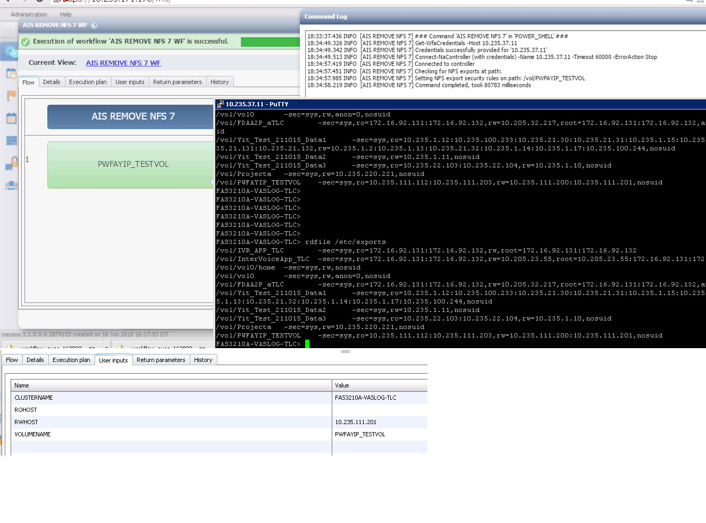Click the green workflow progress bar

(270, 41)
